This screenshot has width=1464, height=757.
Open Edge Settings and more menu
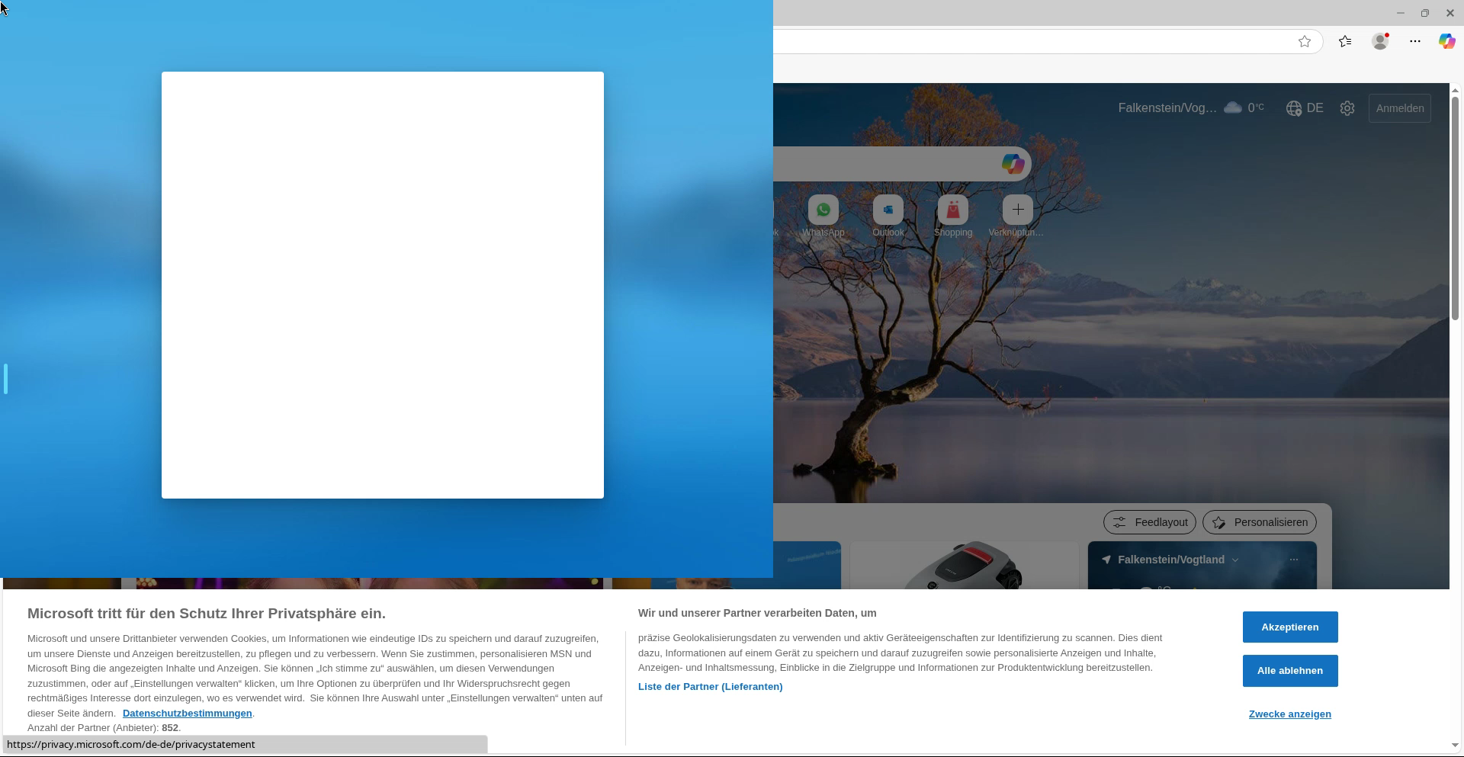pyautogui.click(x=1415, y=42)
